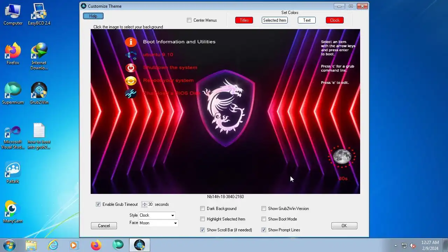Confirm theme with OK button

pos(344,226)
